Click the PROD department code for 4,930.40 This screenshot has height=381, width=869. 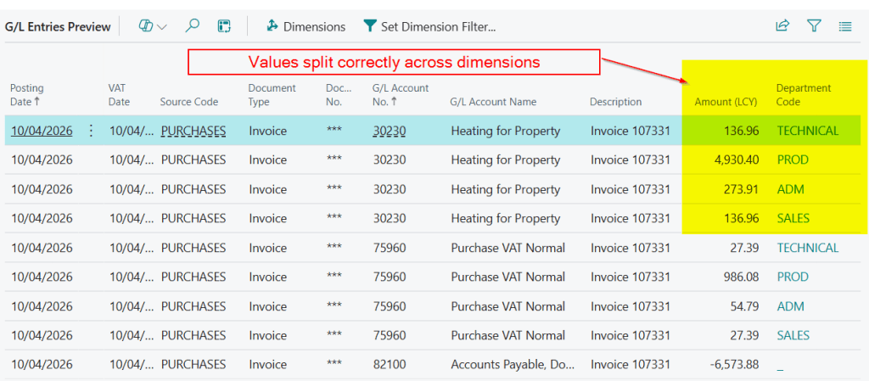click(x=793, y=160)
